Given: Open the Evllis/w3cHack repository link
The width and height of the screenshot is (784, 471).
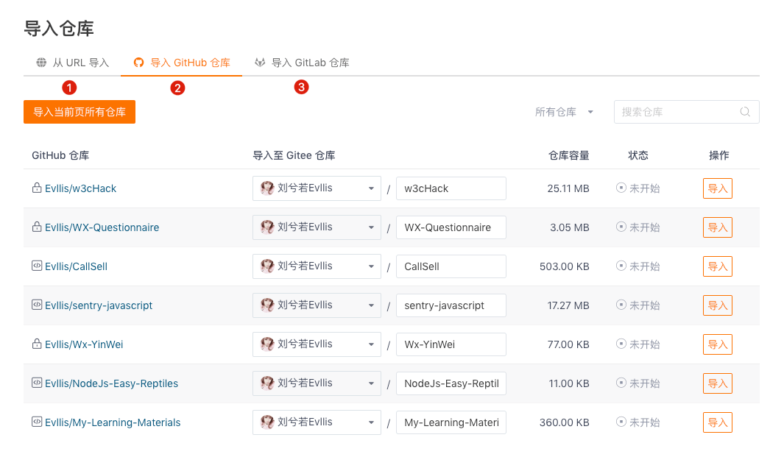Looking at the screenshot, I should point(80,188).
